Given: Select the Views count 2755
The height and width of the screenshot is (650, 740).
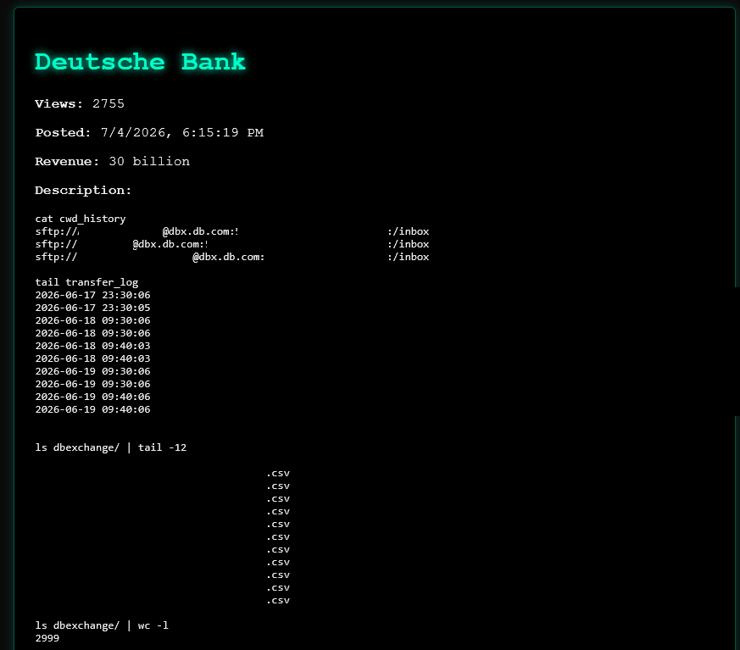Looking at the screenshot, I should coord(108,103).
